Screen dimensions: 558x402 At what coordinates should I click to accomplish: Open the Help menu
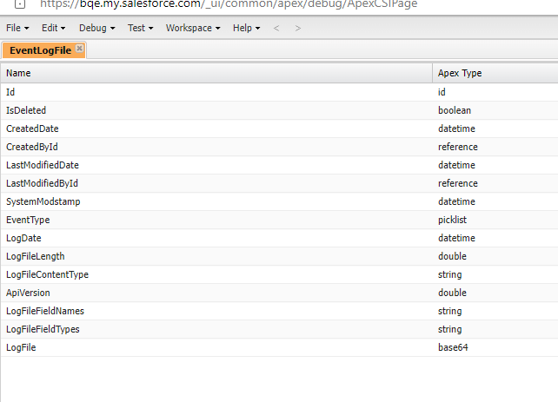(246, 28)
